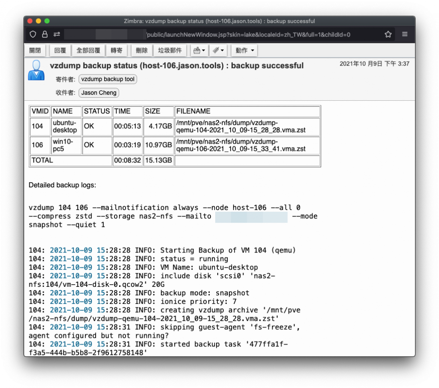The height and width of the screenshot is (388, 439).
Task: Click the 'win10-pc5' name cell
Action: click(66, 145)
